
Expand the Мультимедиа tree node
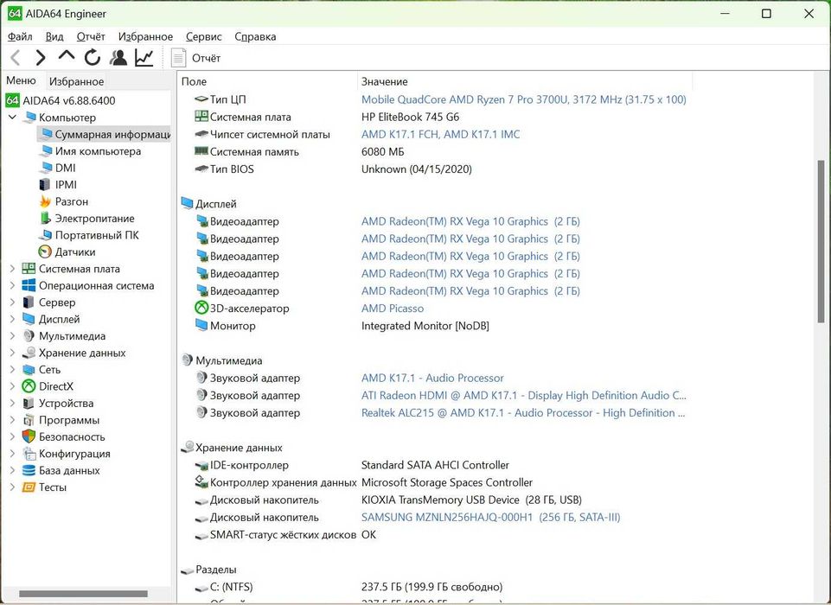(x=12, y=336)
